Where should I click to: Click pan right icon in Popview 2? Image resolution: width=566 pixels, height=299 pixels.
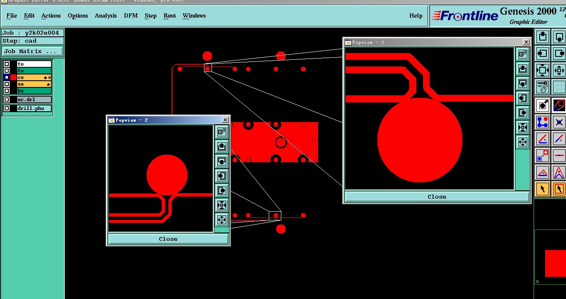[222, 190]
